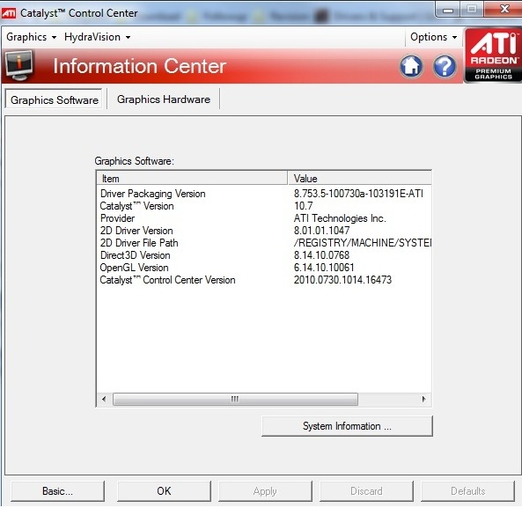Click the value 8.14.10.0768
This screenshot has width=522, height=508.
tap(321, 255)
